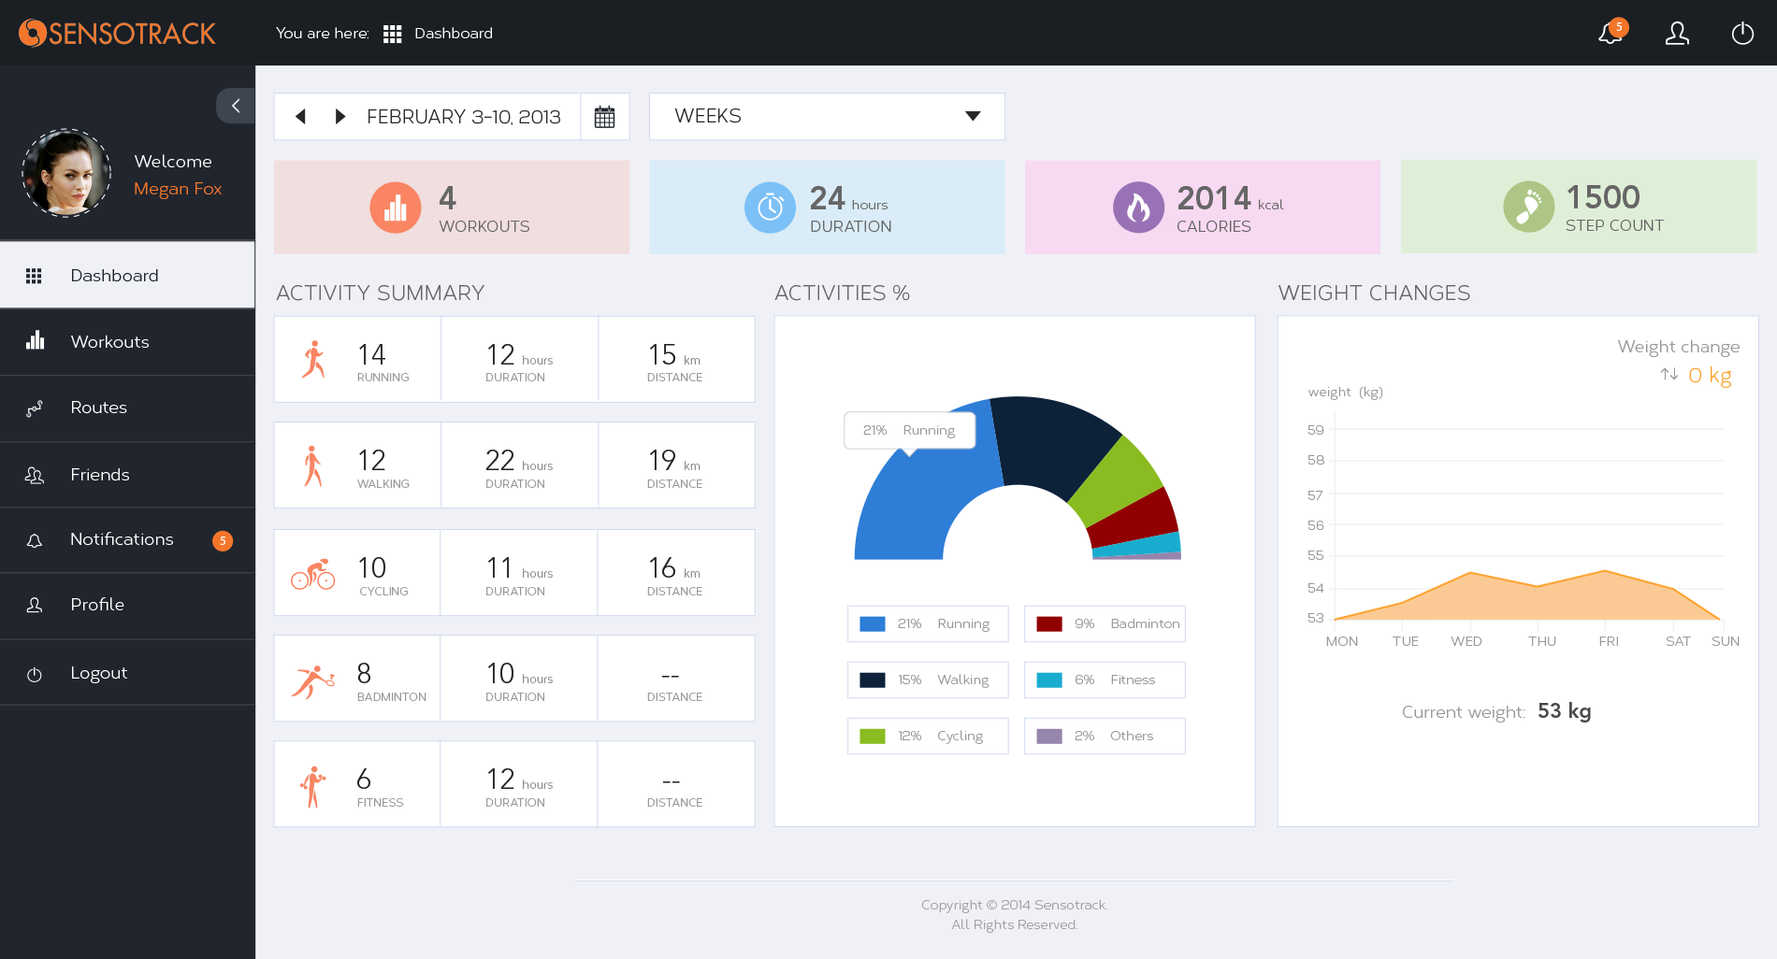Image resolution: width=1777 pixels, height=959 pixels.
Task: Click the 2014 kcal CALORIES card
Action: [1203, 208]
